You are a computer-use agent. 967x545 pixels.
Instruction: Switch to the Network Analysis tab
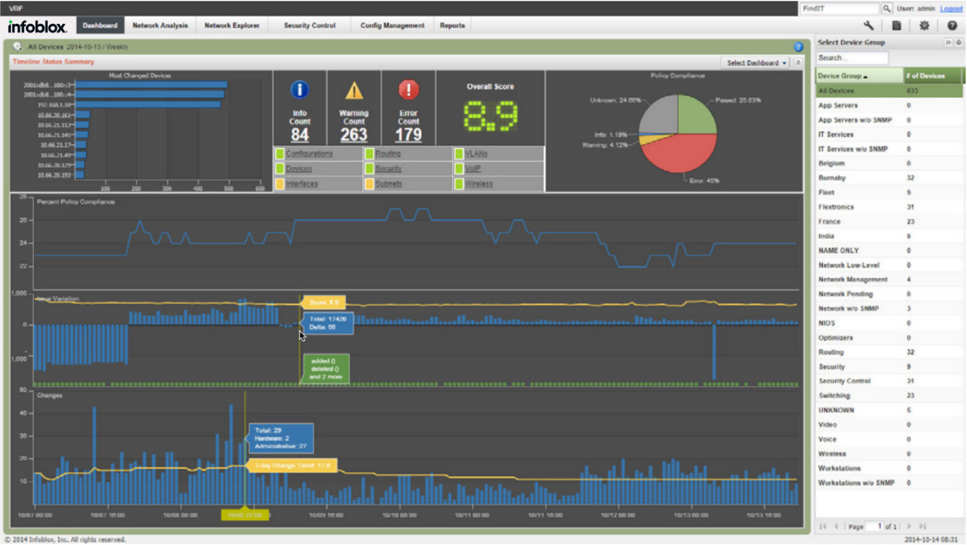[x=160, y=26]
